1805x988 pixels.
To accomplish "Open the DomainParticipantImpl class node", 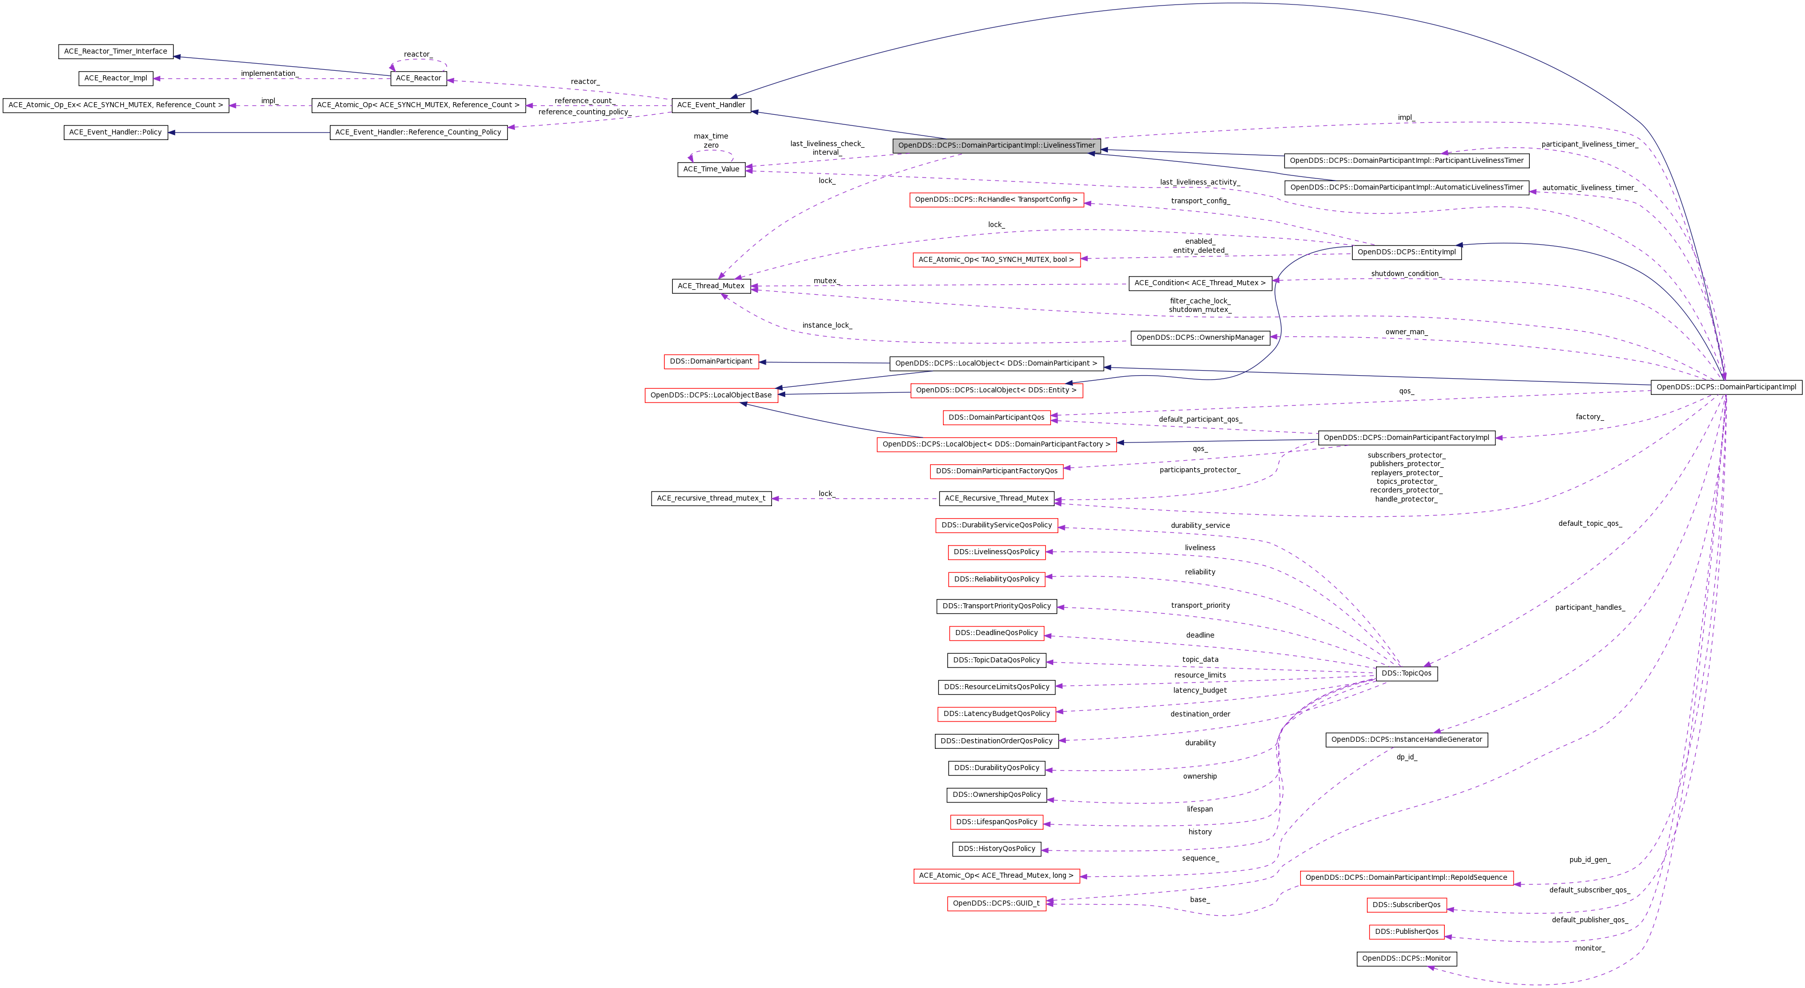I will 1727,387.
